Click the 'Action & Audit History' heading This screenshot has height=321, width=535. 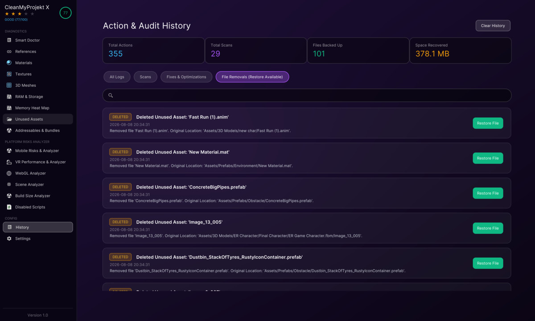(x=147, y=26)
